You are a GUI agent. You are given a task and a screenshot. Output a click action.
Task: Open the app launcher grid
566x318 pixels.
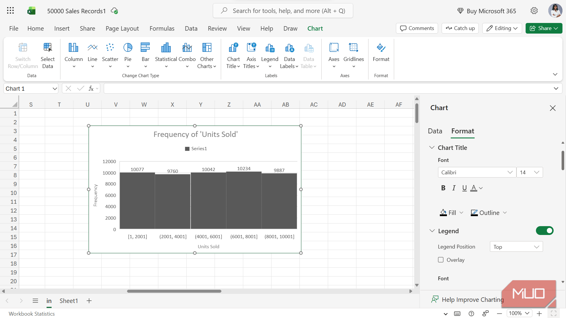[10, 11]
